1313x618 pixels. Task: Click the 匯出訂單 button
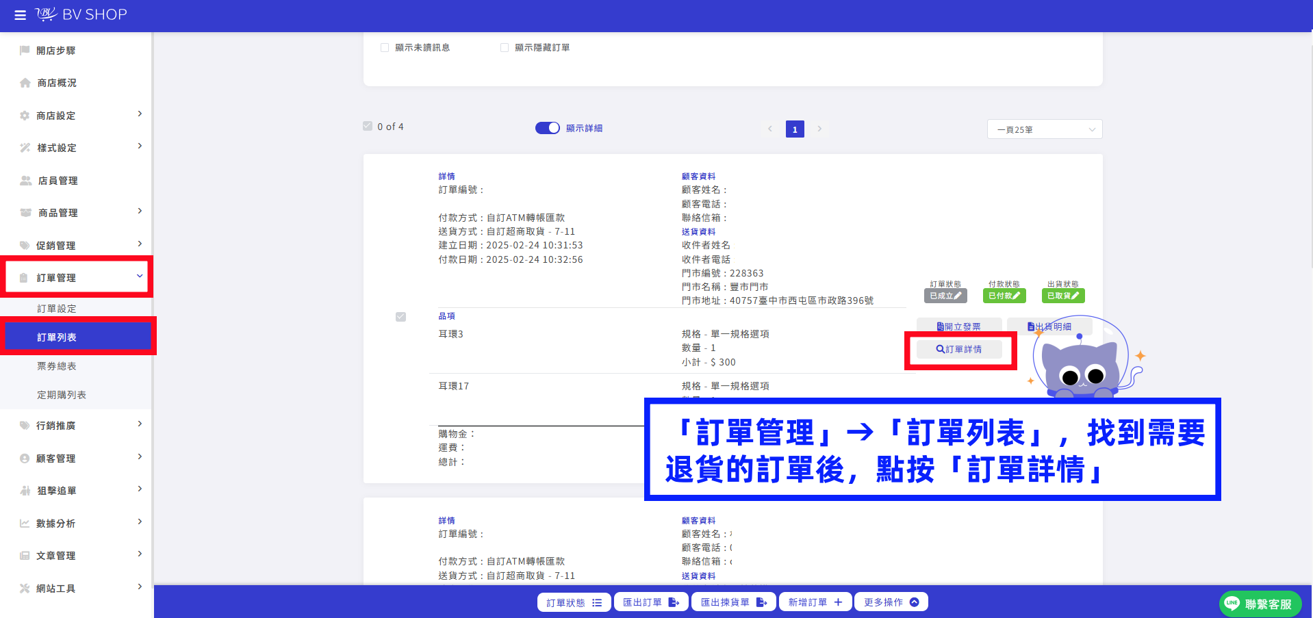pyautogui.click(x=651, y=602)
